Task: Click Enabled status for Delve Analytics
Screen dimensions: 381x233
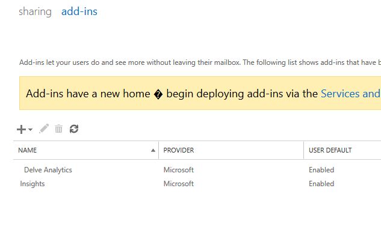Action: (x=321, y=170)
